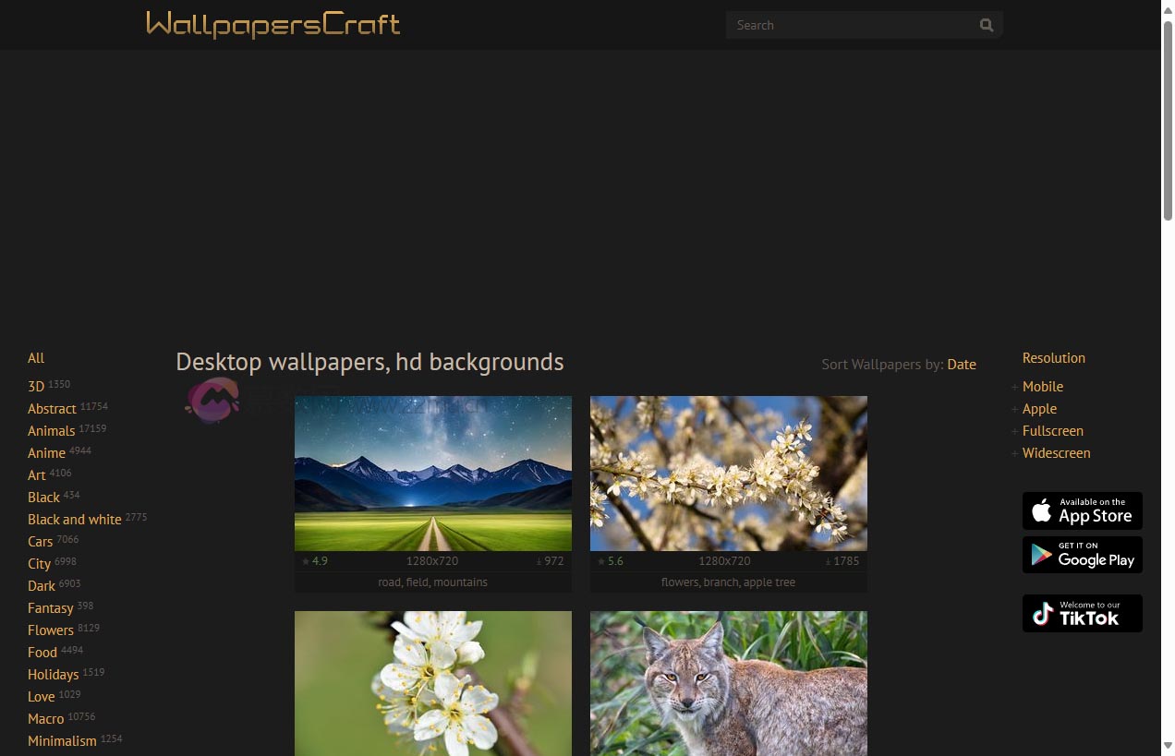Open the Google Play download badge
The image size is (1175, 756).
click(x=1082, y=555)
